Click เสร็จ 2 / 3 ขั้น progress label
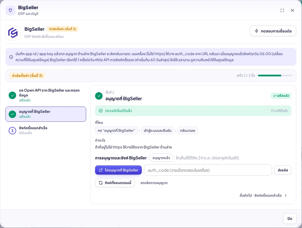This screenshot has height=228, width=302. coord(246,76)
